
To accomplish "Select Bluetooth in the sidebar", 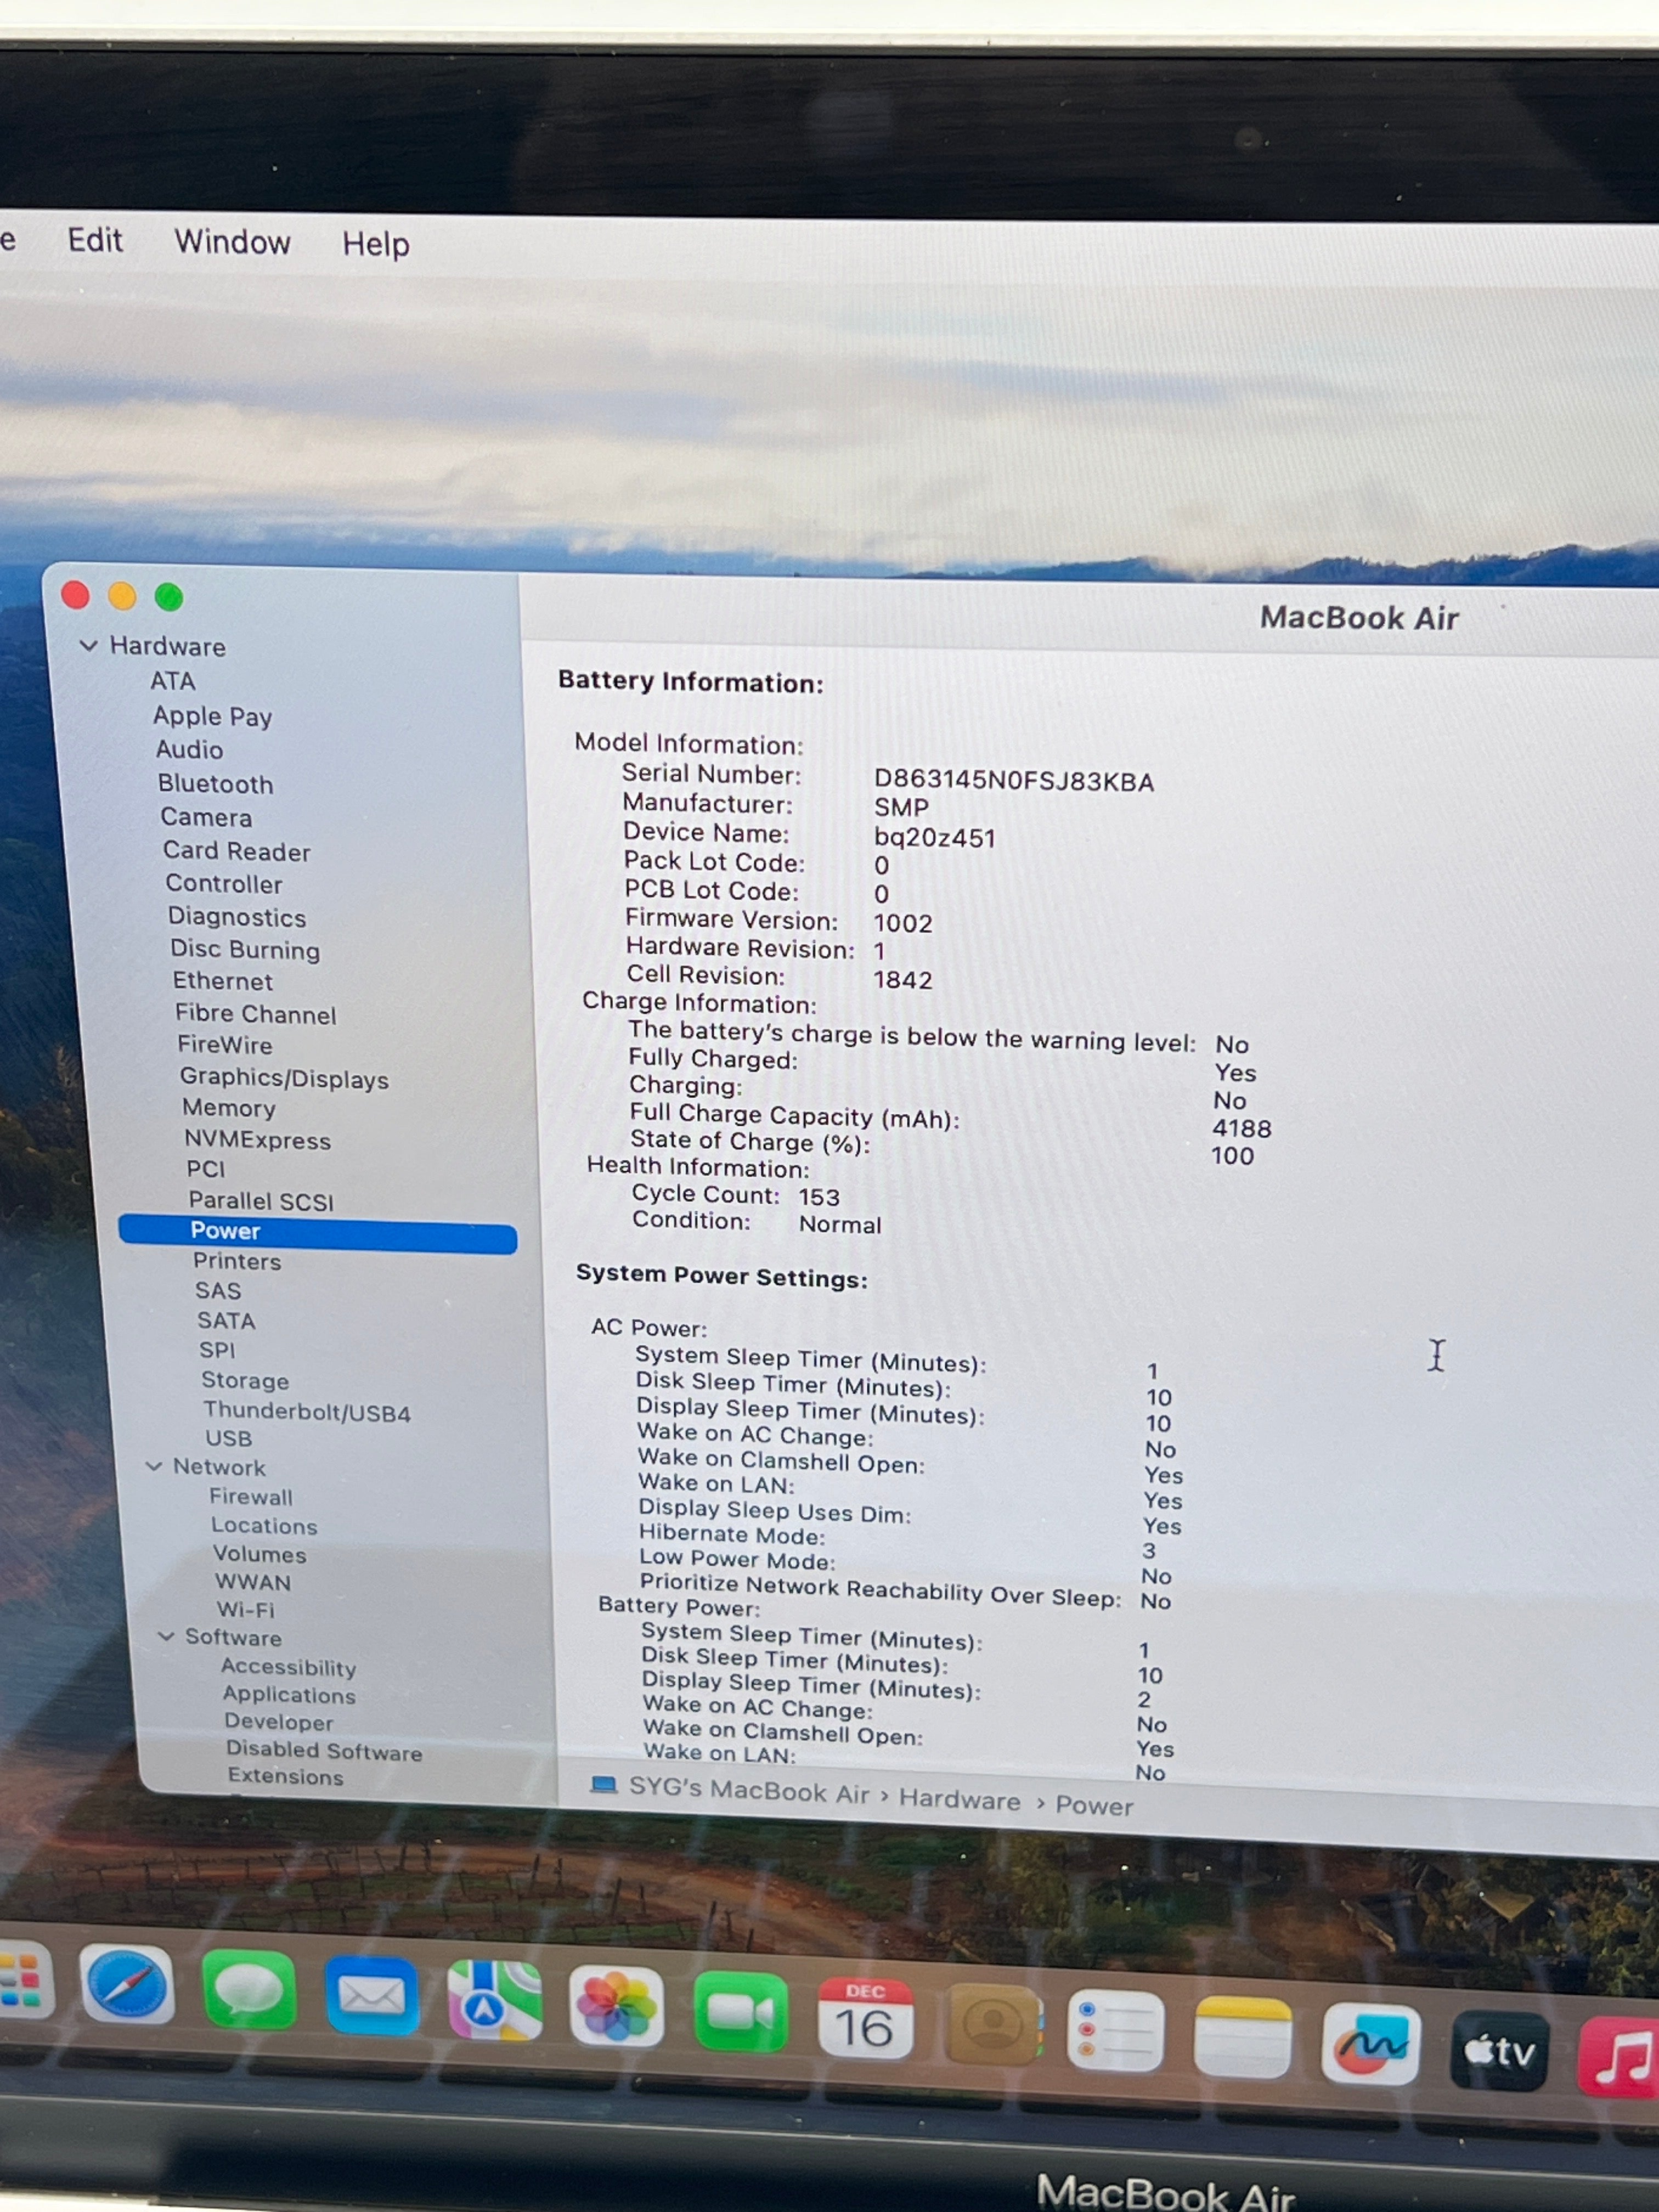I will tap(215, 783).
